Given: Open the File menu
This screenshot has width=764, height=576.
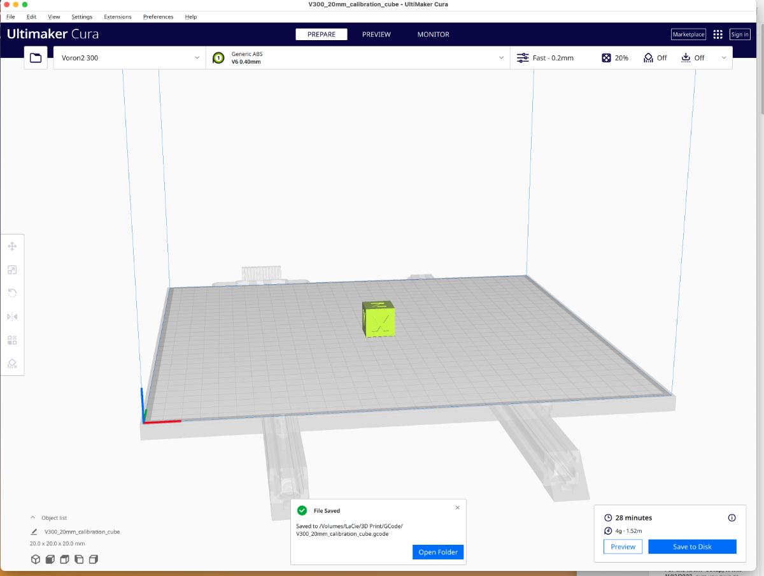Looking at the screenshot, I should point(11,17).
